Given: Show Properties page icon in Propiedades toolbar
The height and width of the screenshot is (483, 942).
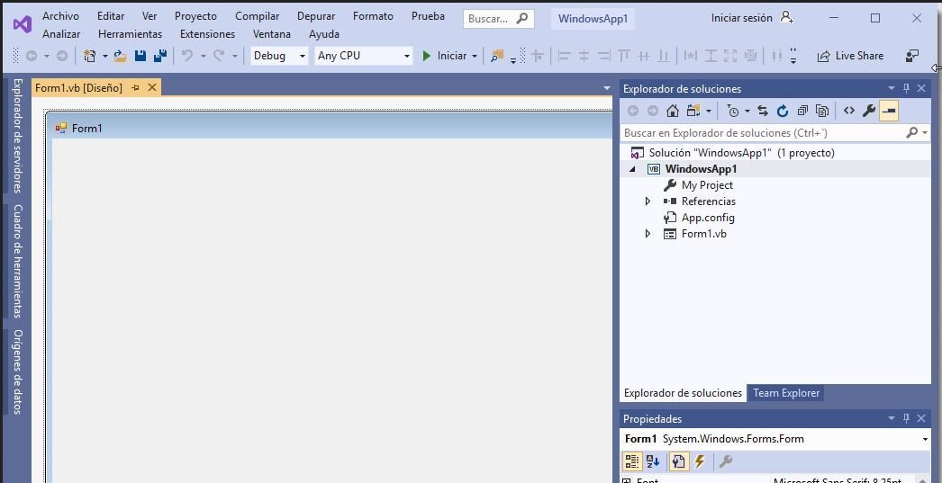Looking at the screenshot, I should click(x=678, y=461).
